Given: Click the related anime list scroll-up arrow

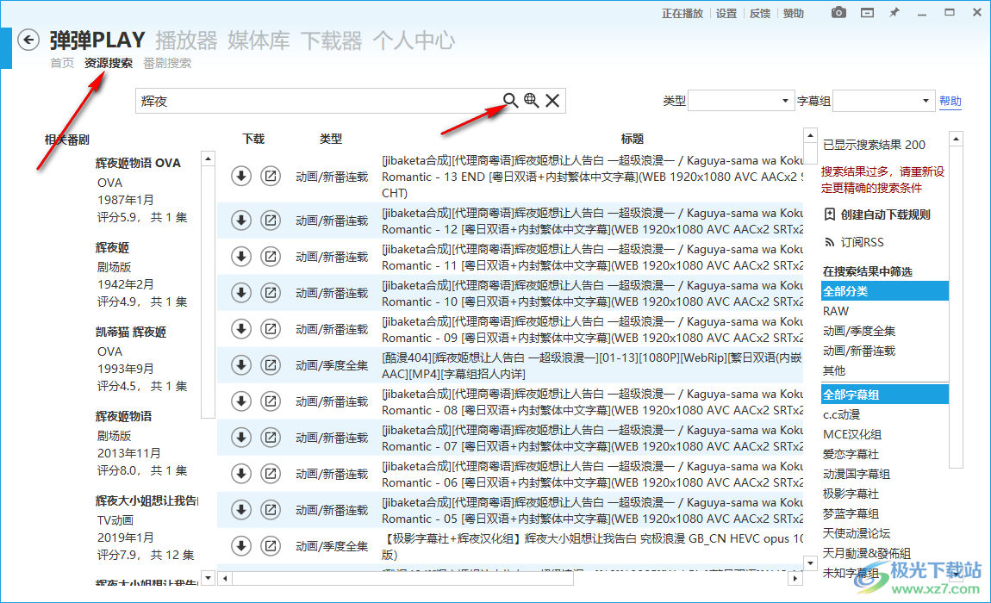Looking at the screenshot, I should pos(208,159).
